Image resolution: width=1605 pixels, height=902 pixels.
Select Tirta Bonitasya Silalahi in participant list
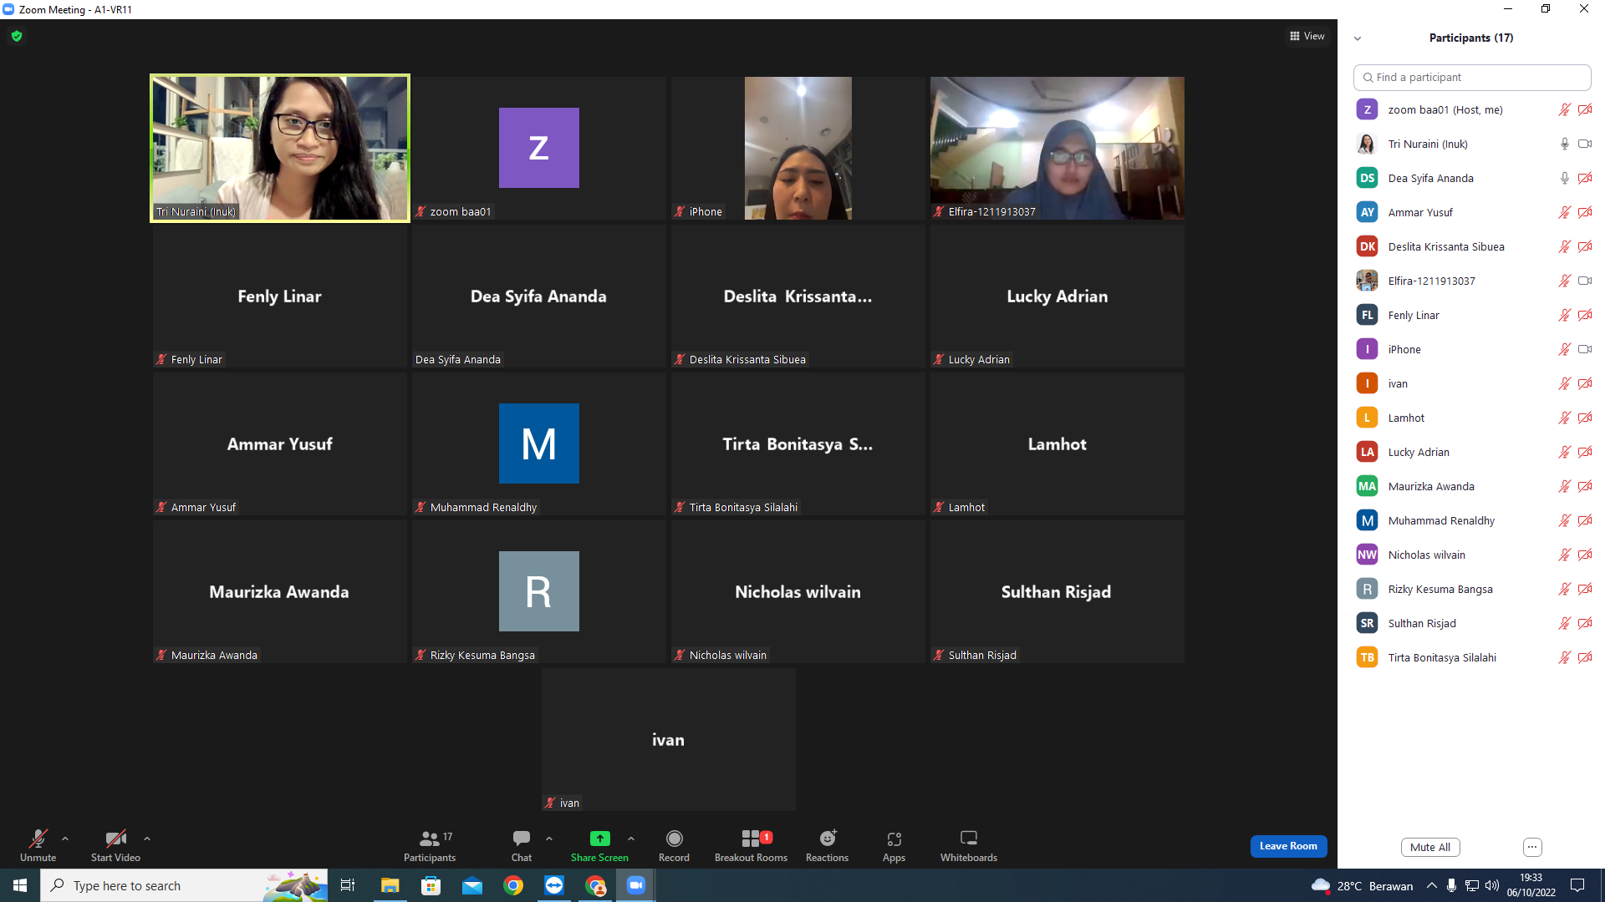[1472, 657]
